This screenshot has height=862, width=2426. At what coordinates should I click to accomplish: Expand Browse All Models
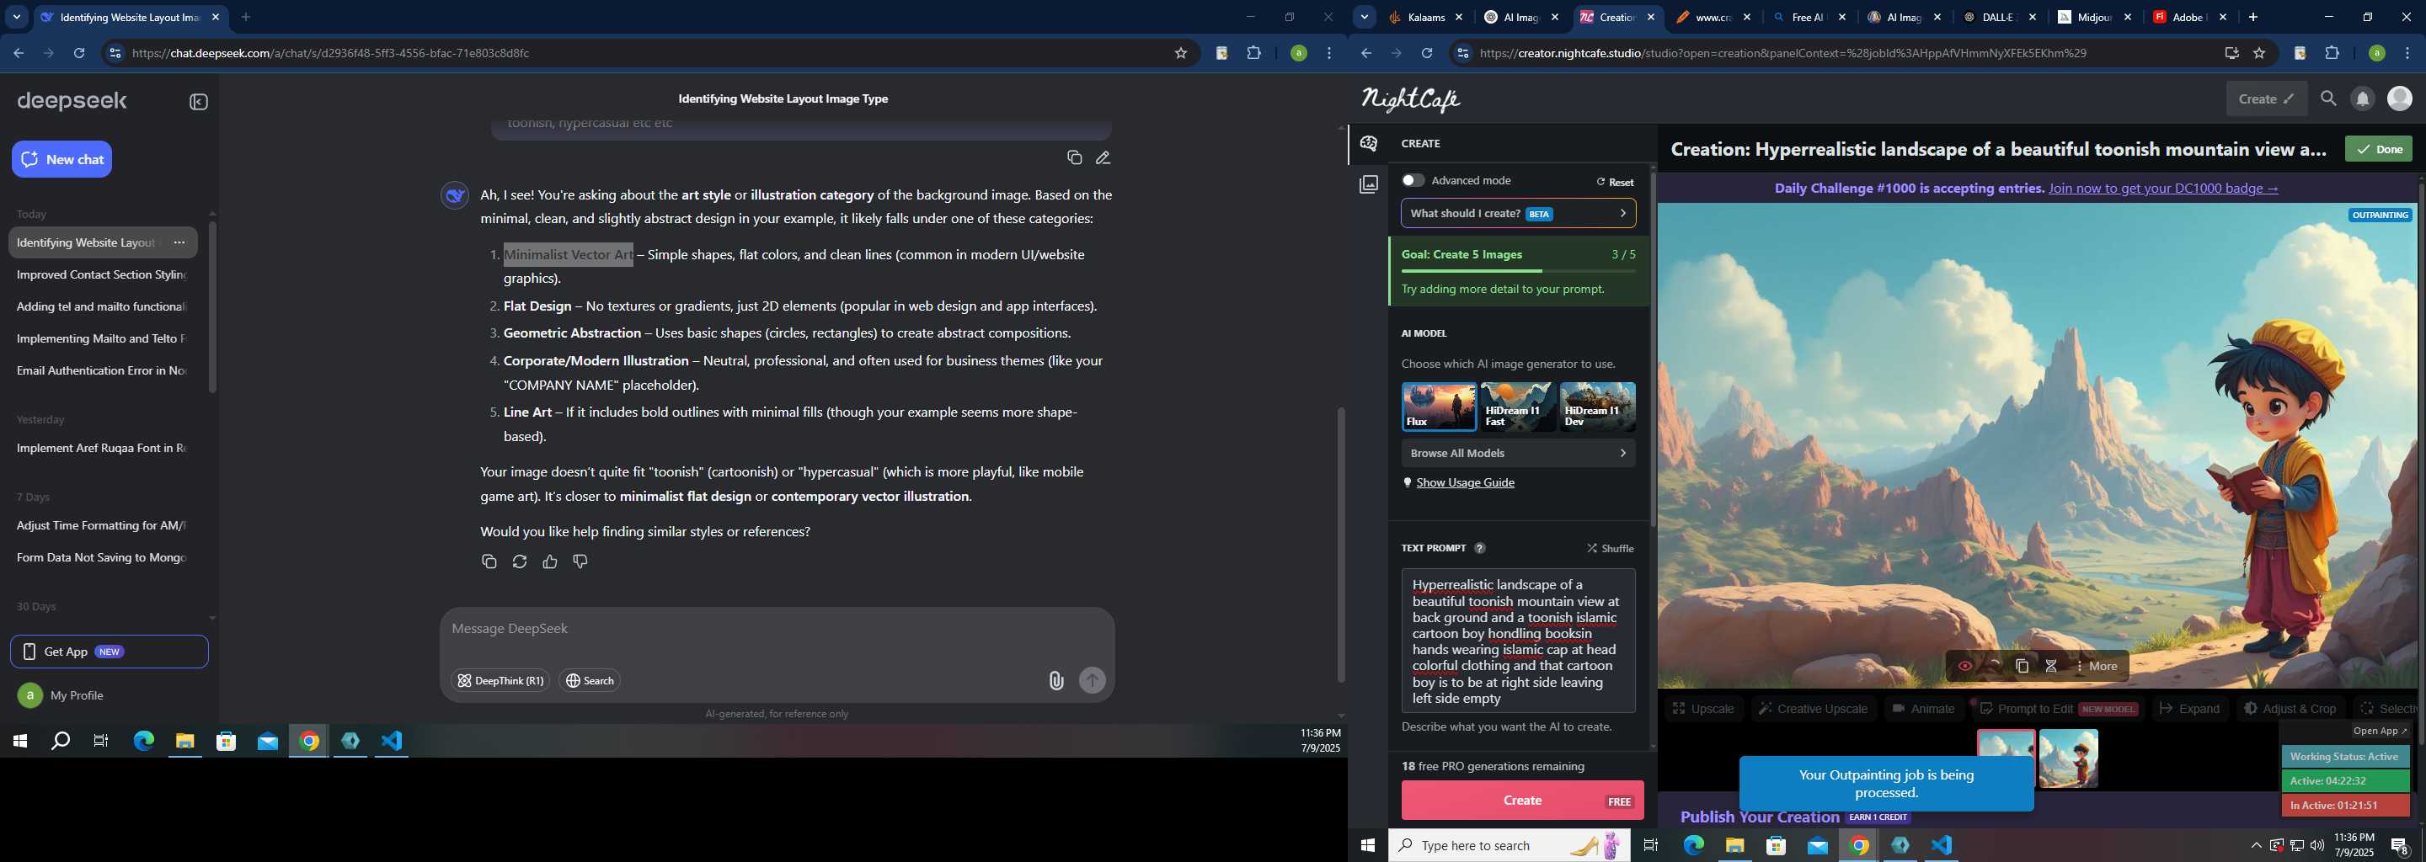click(1518, 454)
